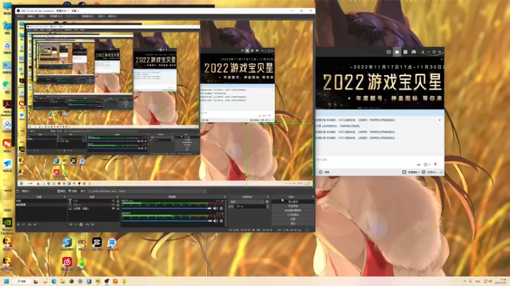Open the File menu in OBS
510x286 pixels.
pos(20,17)
